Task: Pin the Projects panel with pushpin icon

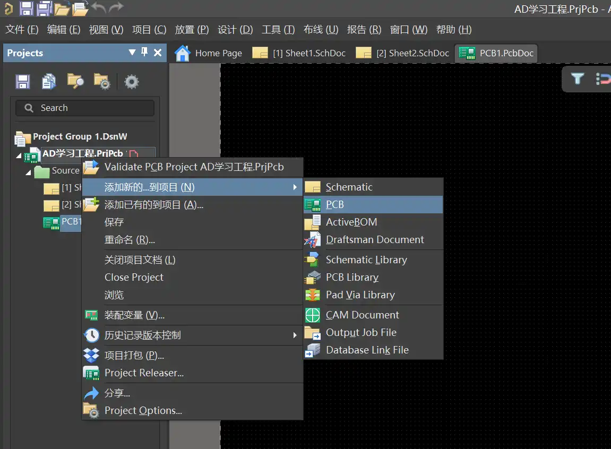Action: tap(144, 53)
